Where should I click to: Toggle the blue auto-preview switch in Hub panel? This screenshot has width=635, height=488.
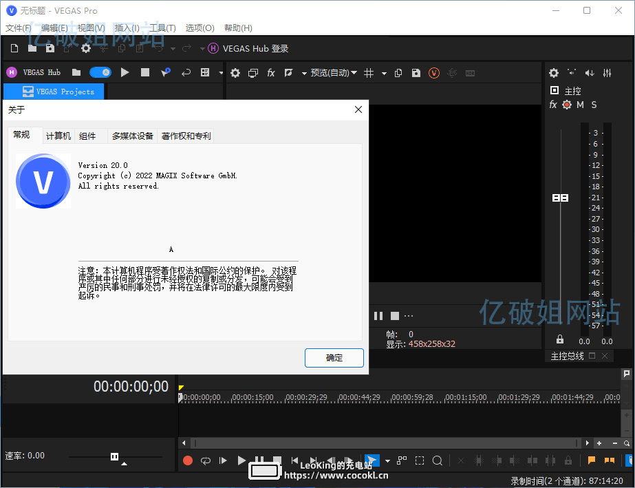(x=100, y=72)
